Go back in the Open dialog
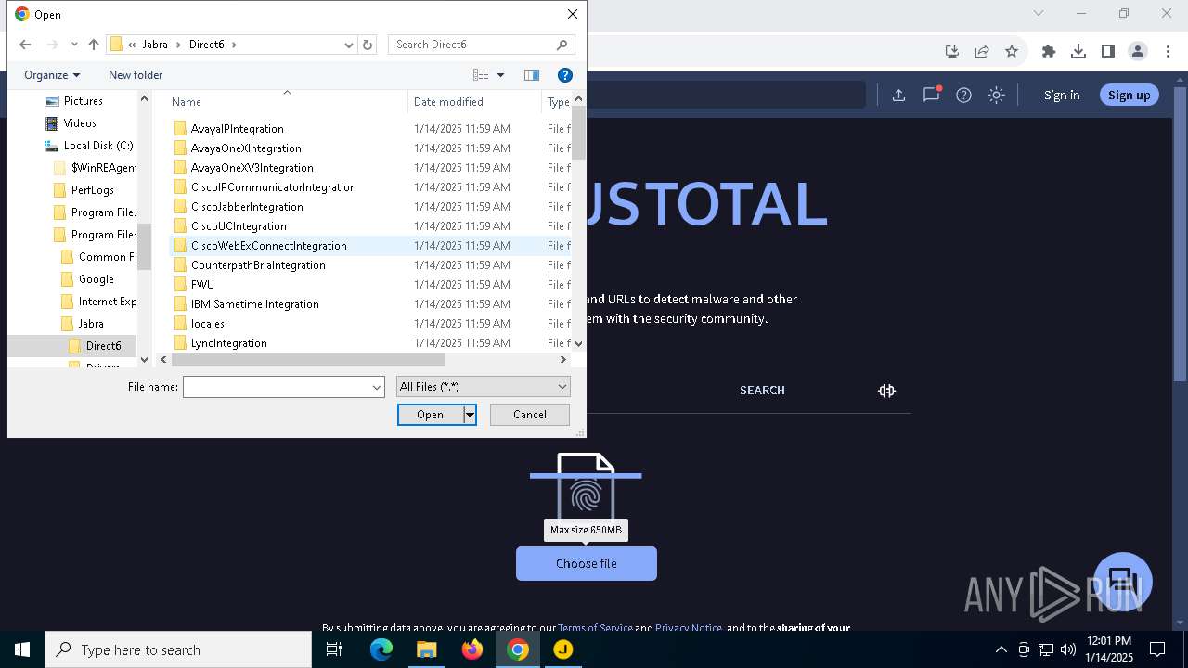Image resolution: width=1188 pixels, height=668 pixels. 25,45
